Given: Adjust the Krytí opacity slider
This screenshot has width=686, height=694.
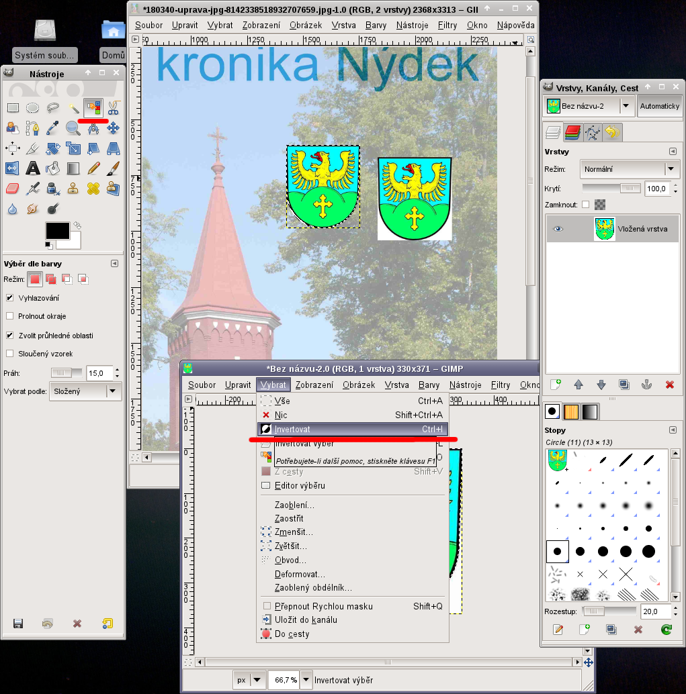Looking at the screenshot, I should (611, 189).
